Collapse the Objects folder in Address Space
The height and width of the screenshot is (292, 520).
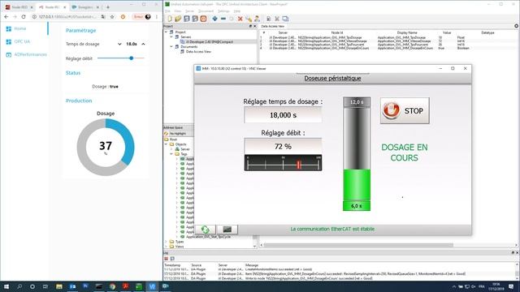[167, 144]
